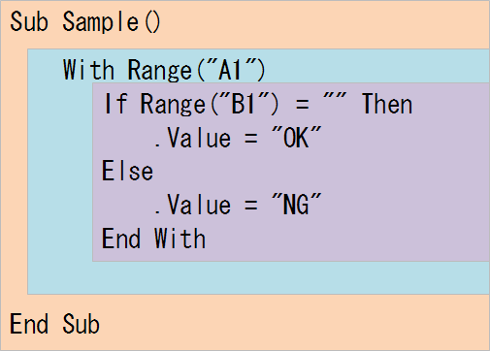Screen dimensions: 490x351
Task: Click the With Range("A1") line
Action: tap(164, 70)
